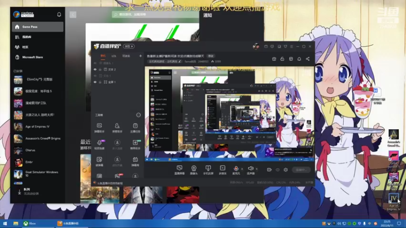
Task: Click the mode switch pill beside companion logo
Action: tap(129, 46)
